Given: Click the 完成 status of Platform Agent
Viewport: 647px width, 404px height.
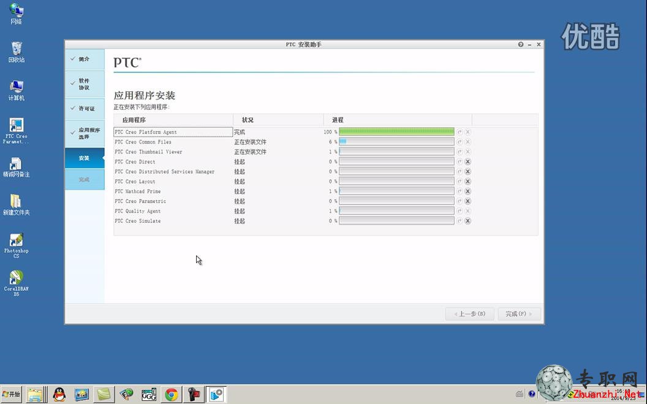Looking at the screenshot, I should pyautogui.click(x=240, y=132).
